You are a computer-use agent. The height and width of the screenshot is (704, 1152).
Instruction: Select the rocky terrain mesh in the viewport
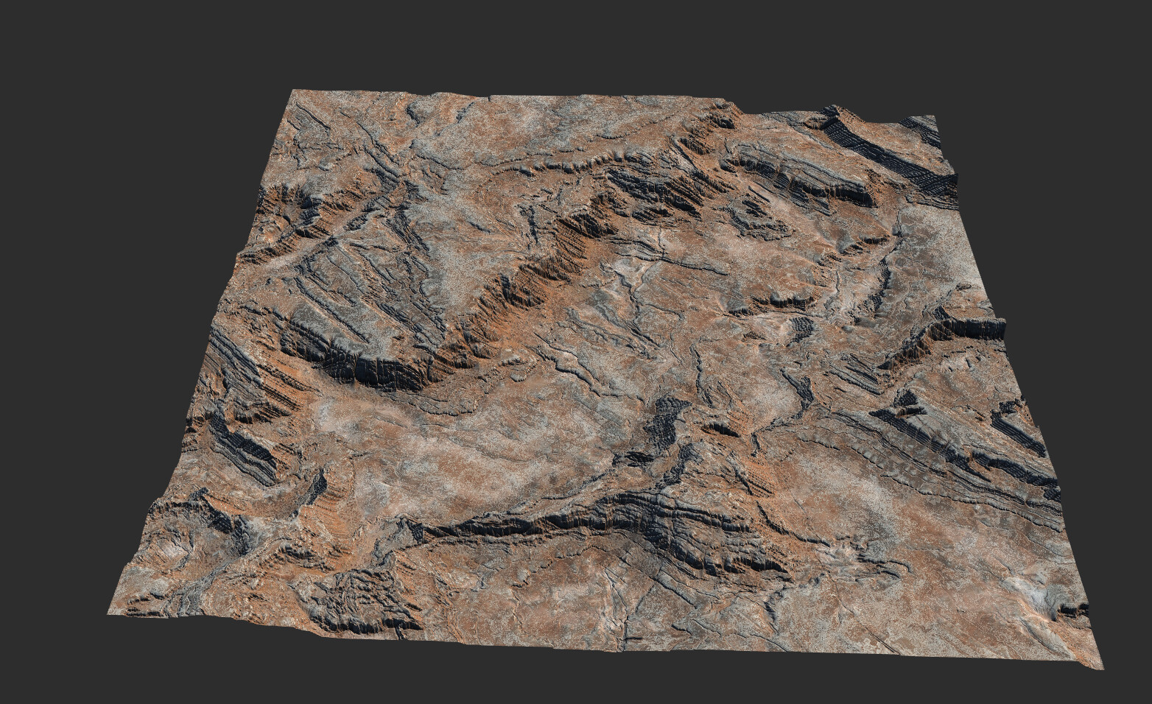[606, 378]
